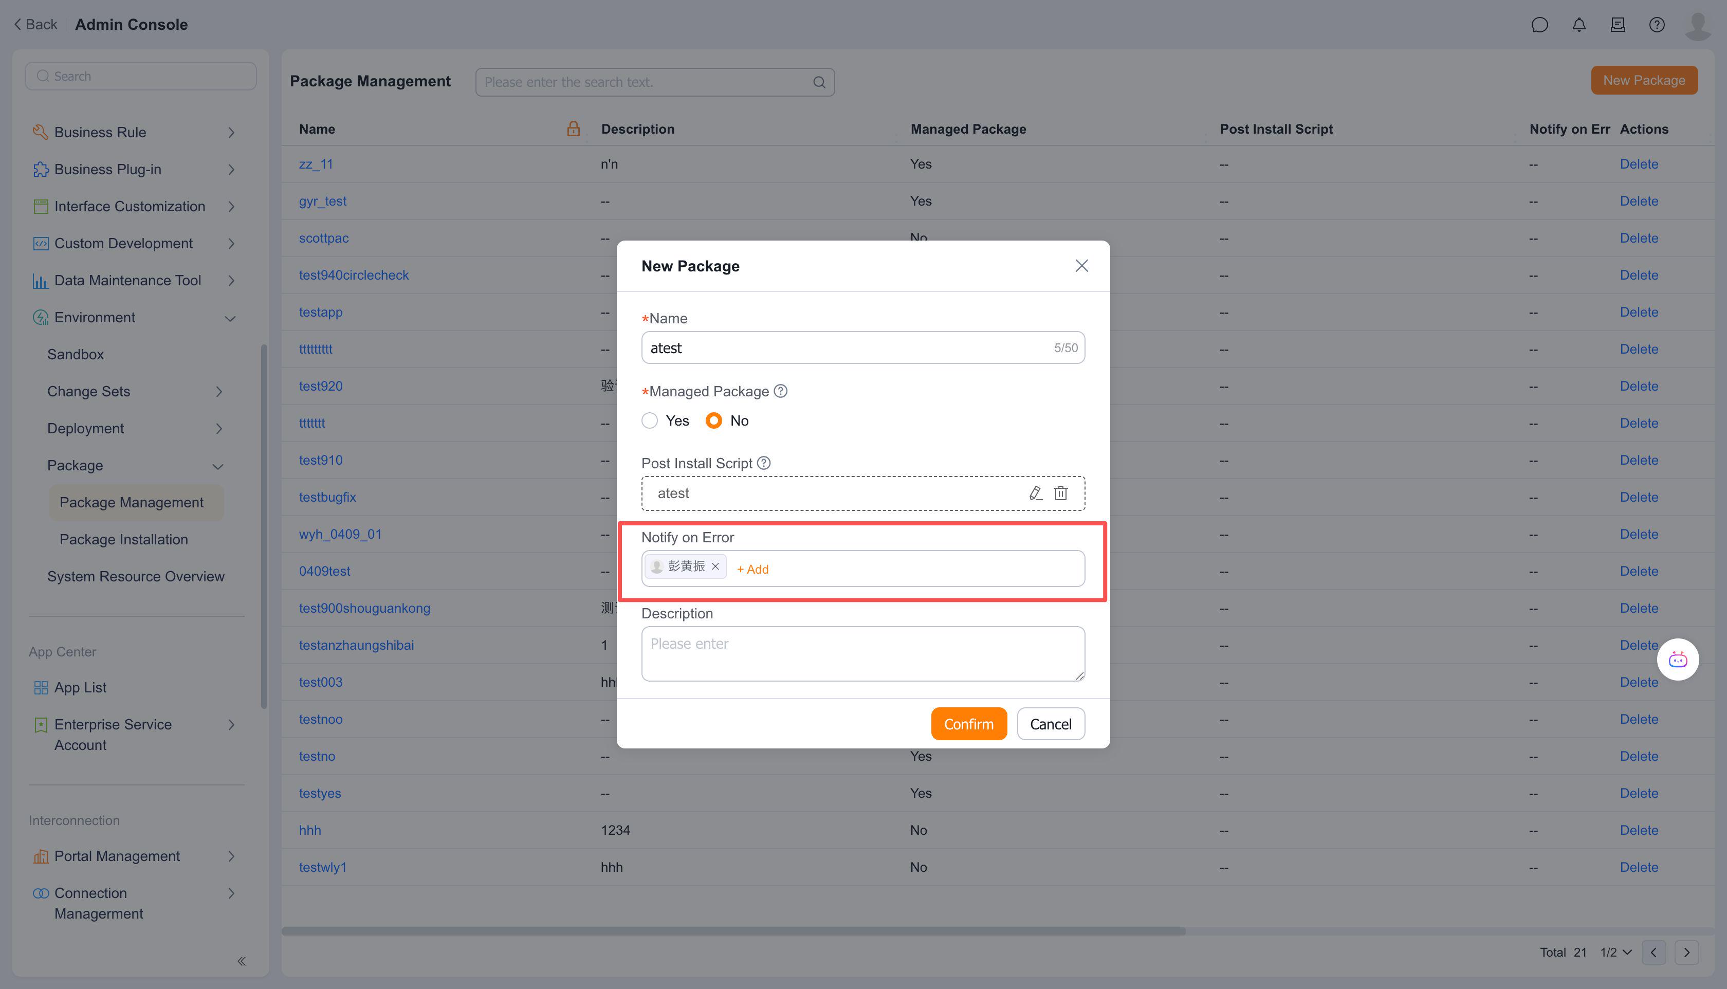
Task: Remove 彭黄振 from Notify on Error
Action: pos(715,566)
